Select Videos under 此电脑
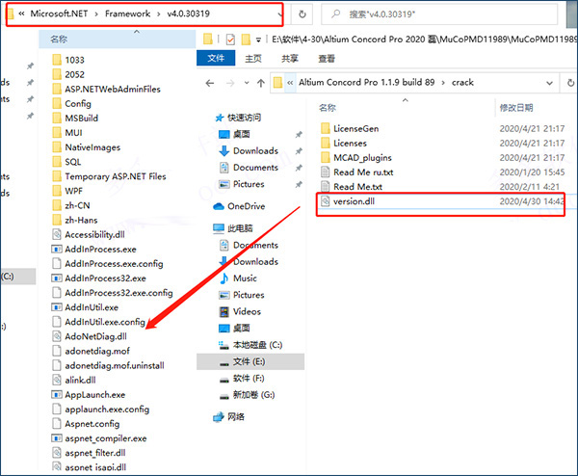The image size is (578, 476). point(240,311)
